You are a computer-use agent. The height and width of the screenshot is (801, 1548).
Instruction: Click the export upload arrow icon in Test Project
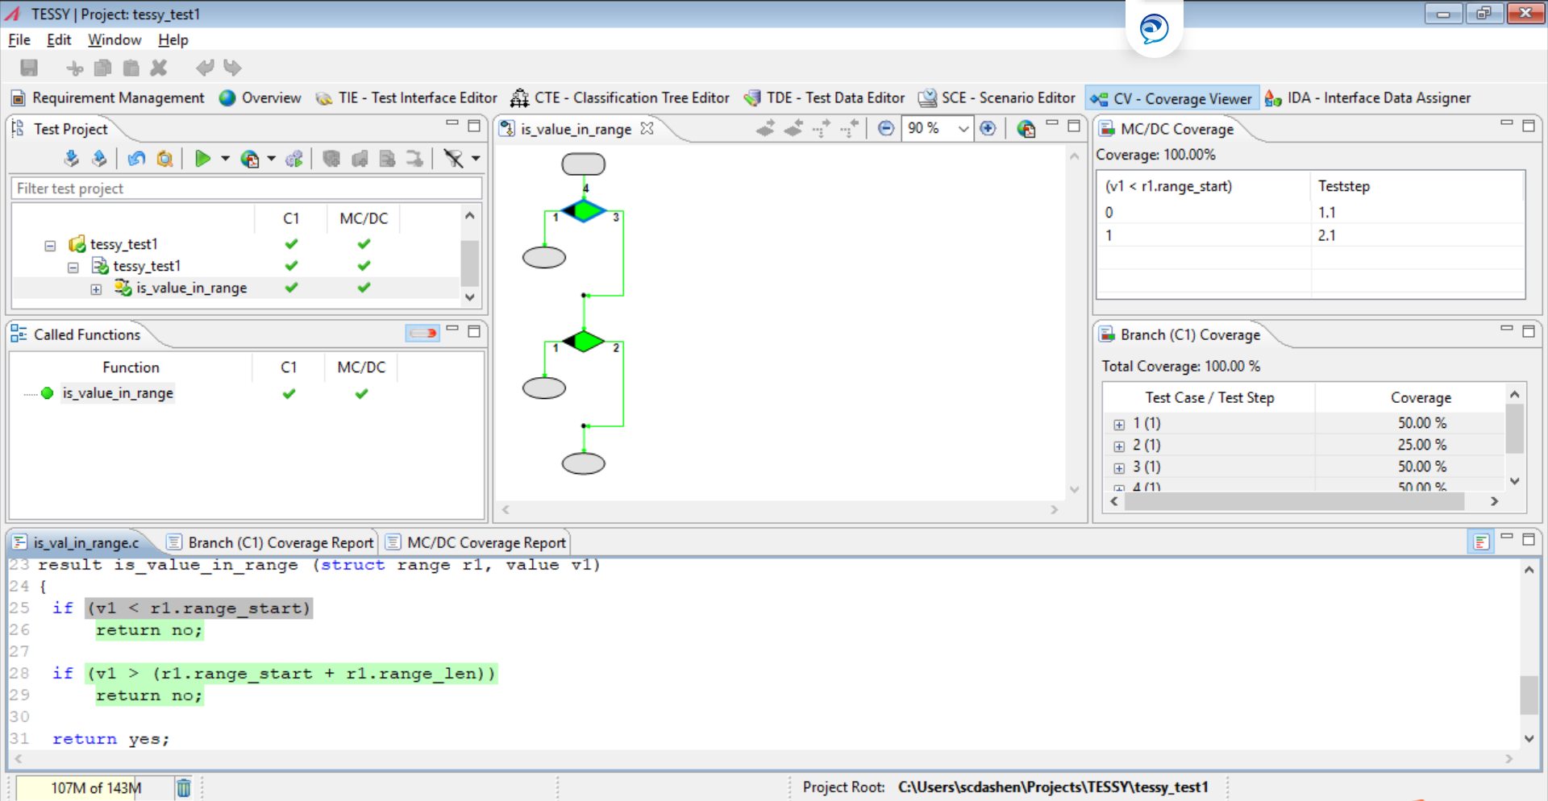coord(99,159)
